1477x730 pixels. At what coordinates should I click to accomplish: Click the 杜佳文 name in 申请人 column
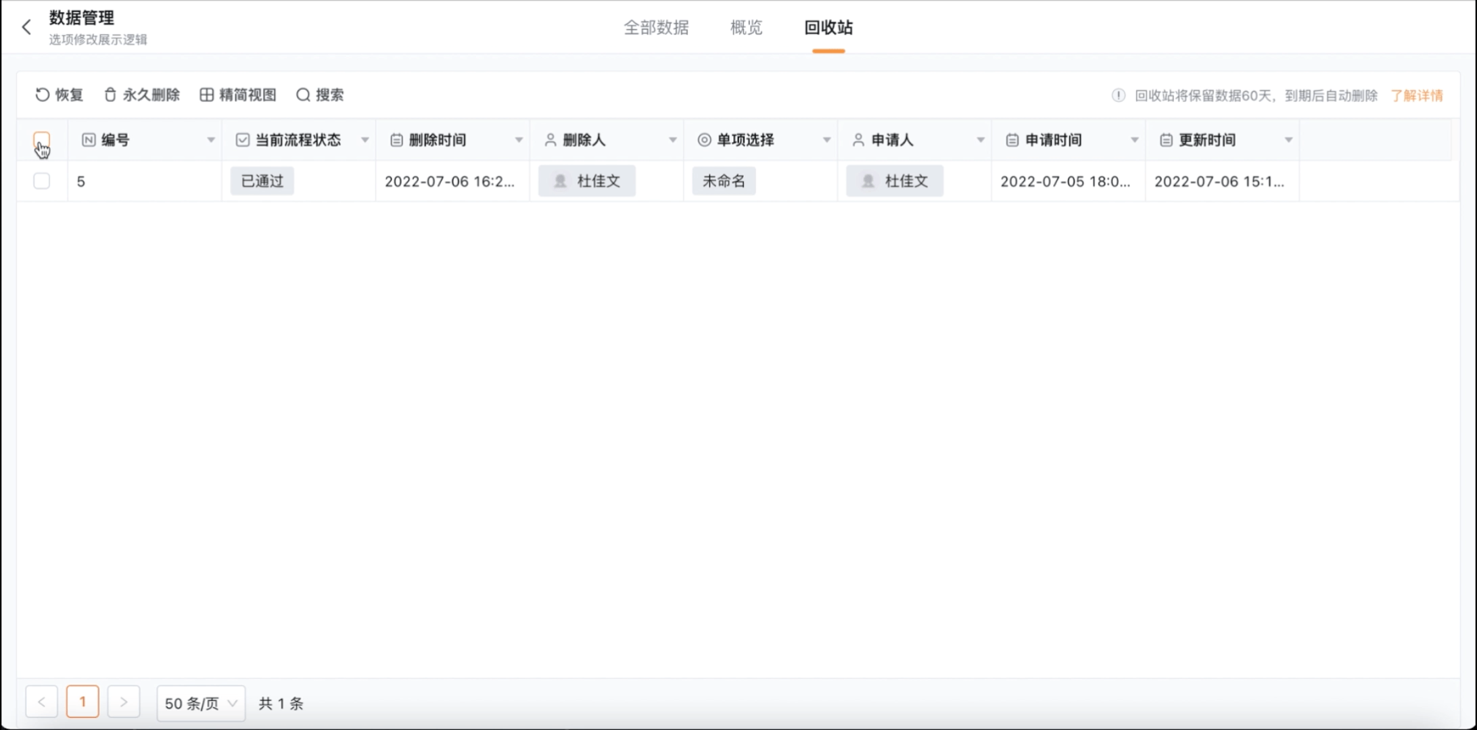pos(906,181)
